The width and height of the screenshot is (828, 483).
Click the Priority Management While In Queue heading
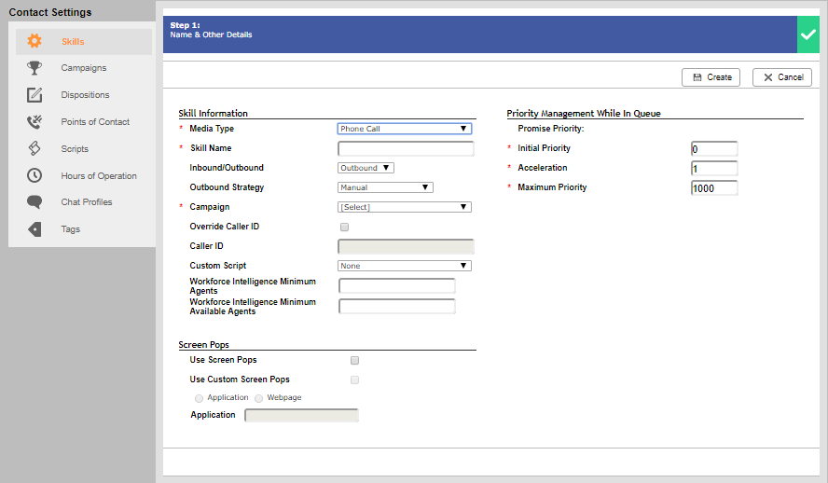(x=584, y=114)
